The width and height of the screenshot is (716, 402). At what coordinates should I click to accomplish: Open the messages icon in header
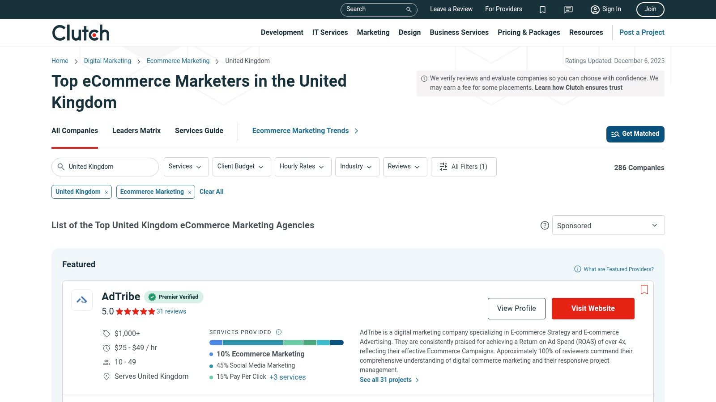[x=568, y=9]
